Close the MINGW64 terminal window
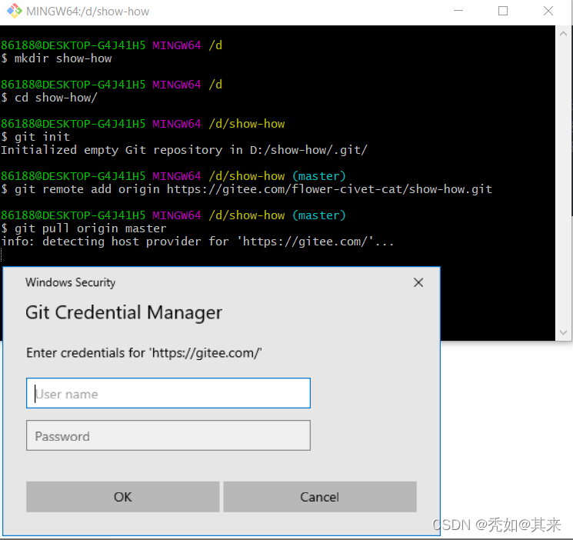The width and height of the screenshot is (573, 540). (548, 11)
